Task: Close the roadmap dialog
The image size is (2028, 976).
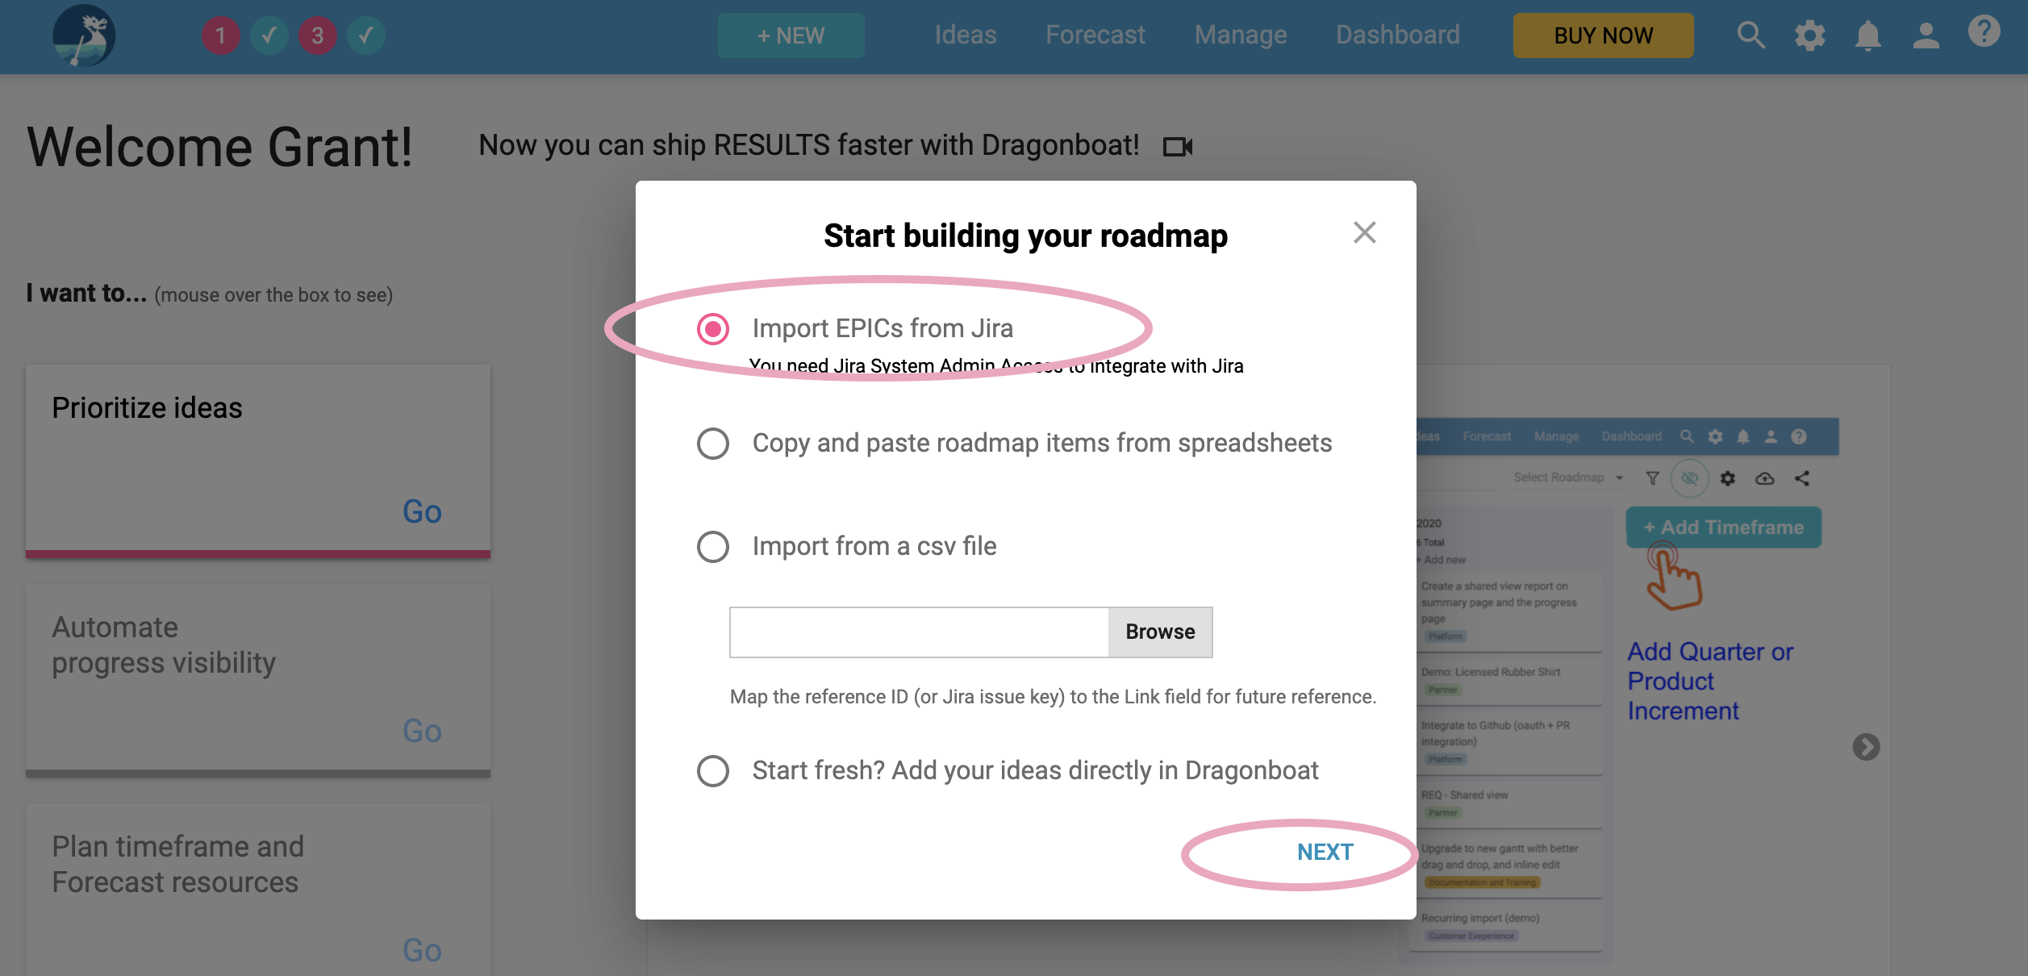Action: [1365, 233]
